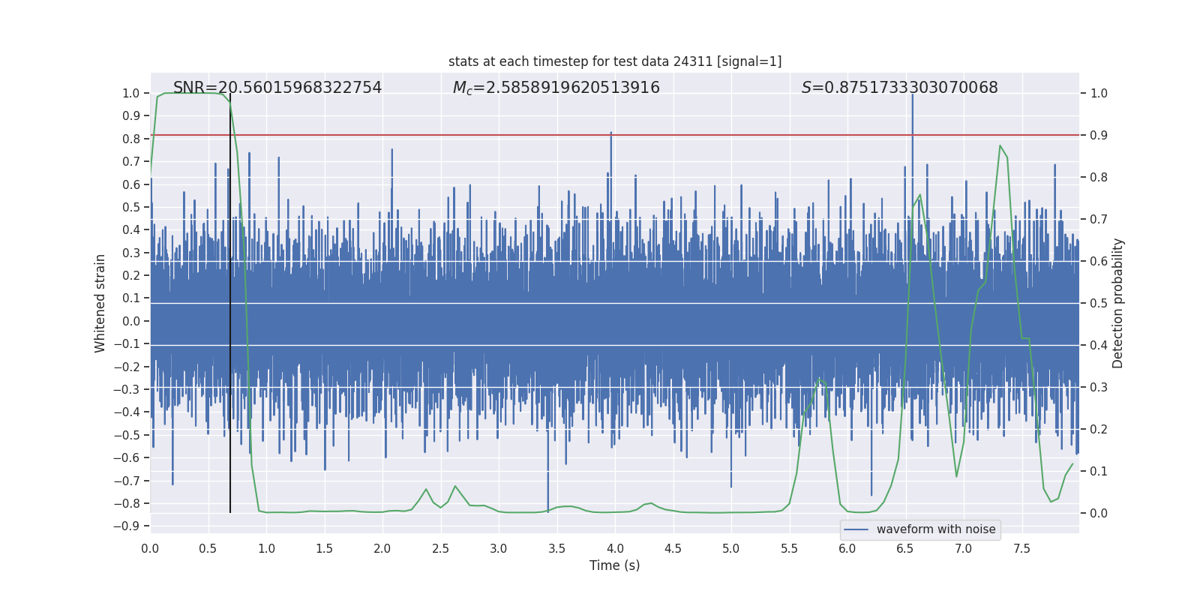Click the plot title for test data 24311
Viewport: 1200px width, 600px height.
(x=615, y=61)
